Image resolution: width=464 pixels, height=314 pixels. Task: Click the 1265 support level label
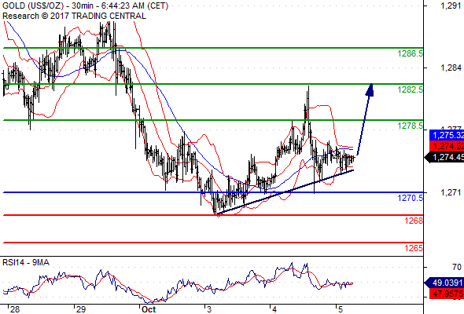pyautogui.click(x=414, y=248)
